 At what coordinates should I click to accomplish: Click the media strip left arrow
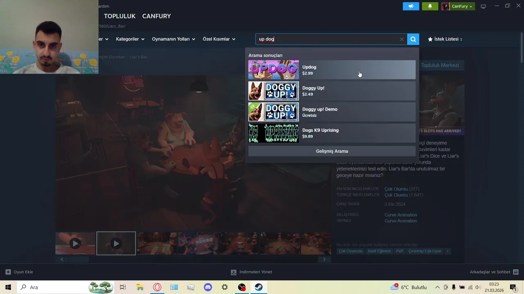(x=62, y=259)
